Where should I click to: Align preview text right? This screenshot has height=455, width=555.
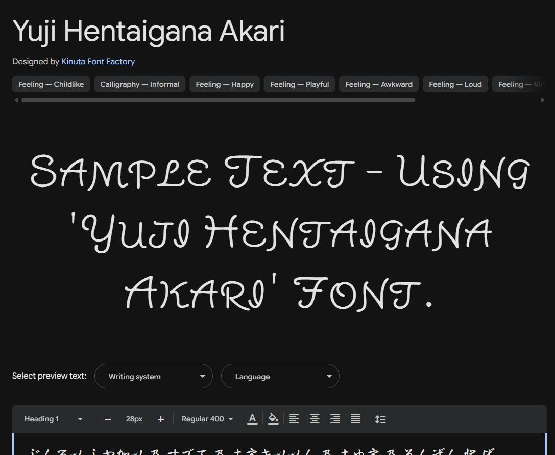[x=335, y=419]
